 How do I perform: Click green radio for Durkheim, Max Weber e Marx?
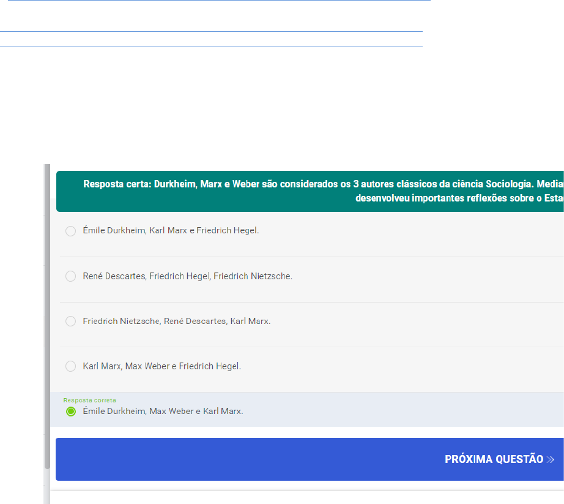click(x=70, y=412)
